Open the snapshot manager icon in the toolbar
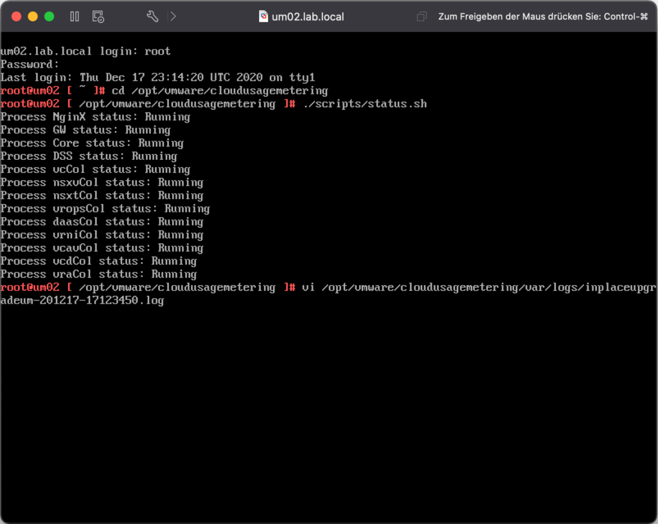 (98, 17)
